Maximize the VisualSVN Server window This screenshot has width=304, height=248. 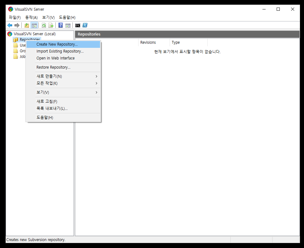point(278,9)
